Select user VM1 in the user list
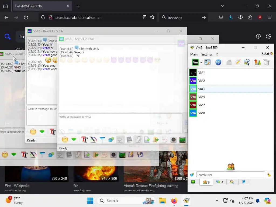The image size is (276, 207). tap(231, 73)
